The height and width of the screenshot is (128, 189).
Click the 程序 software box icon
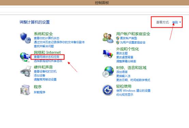(x=25, y=90)
